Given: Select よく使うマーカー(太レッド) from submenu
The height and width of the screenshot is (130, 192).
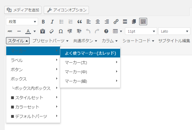Looking at the screenshot, I should pos(90,53).
